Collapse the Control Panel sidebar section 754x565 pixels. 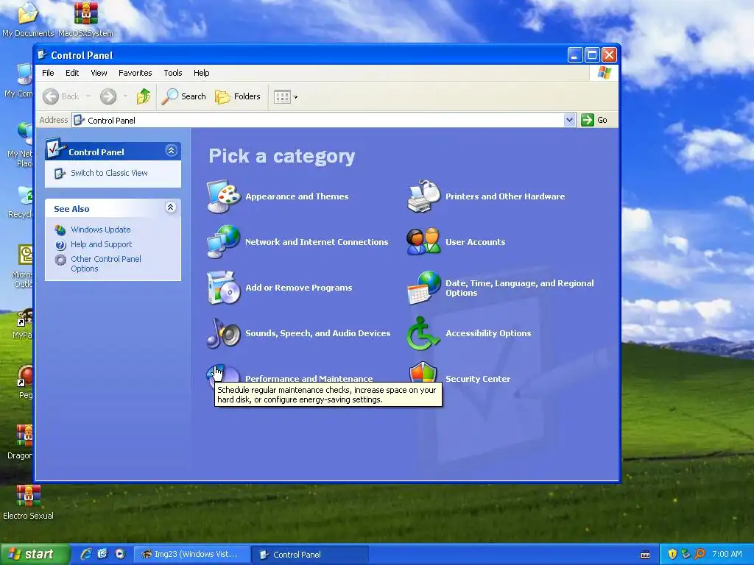171,151
